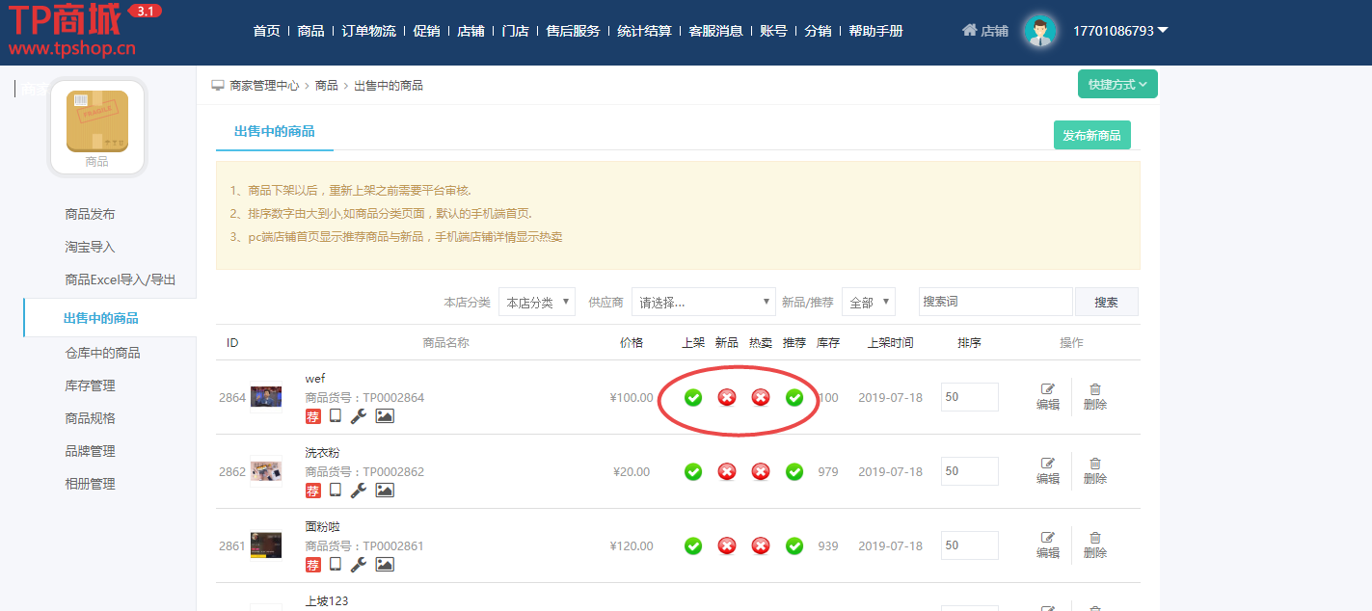Select 库存管理 in the left sidebar
The image size is (1372, 611).
tap(90, 385)
